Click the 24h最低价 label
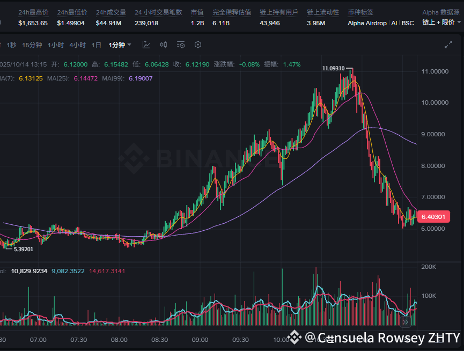The height and width of the screenshot is (351, 464). point(72,12)
